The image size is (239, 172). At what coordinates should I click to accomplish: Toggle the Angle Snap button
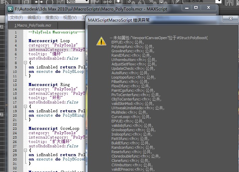[141, 2]
